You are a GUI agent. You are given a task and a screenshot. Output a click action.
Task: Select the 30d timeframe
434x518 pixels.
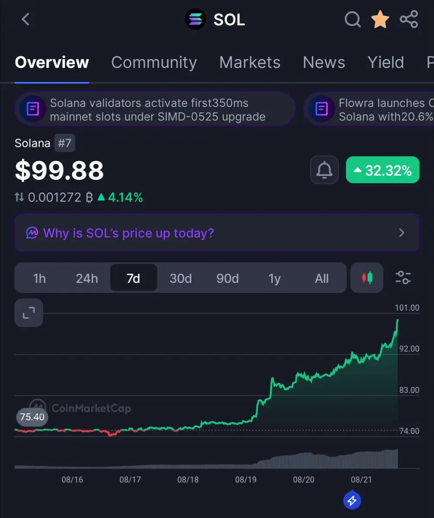click(181, 279)
